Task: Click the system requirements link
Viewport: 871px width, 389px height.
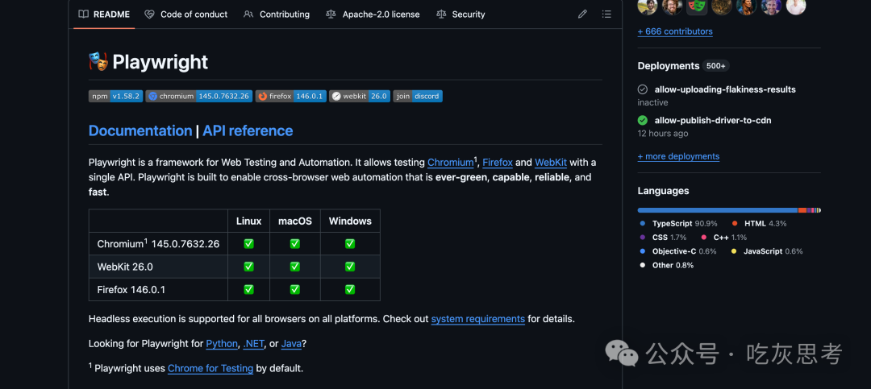Action: (477, 319)
